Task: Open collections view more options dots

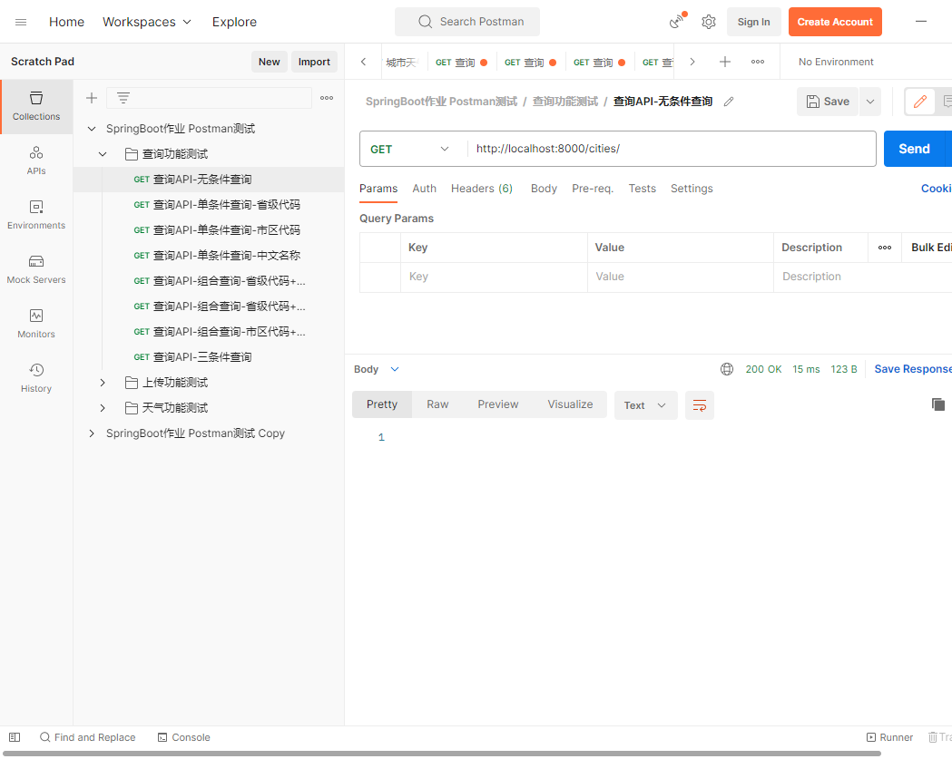Action: pyautogui.click(x=327, y=98)
